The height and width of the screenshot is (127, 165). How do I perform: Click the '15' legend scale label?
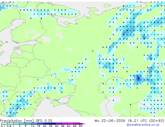click(x=39, y=126)
